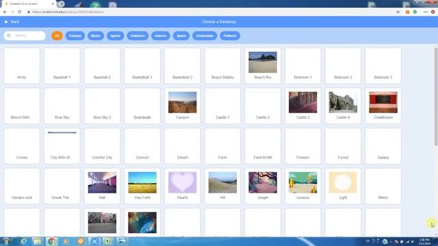This screenshot has width=438, height=246.
Task: Choose the Flowers backdrop
Action: pos(303,146)
